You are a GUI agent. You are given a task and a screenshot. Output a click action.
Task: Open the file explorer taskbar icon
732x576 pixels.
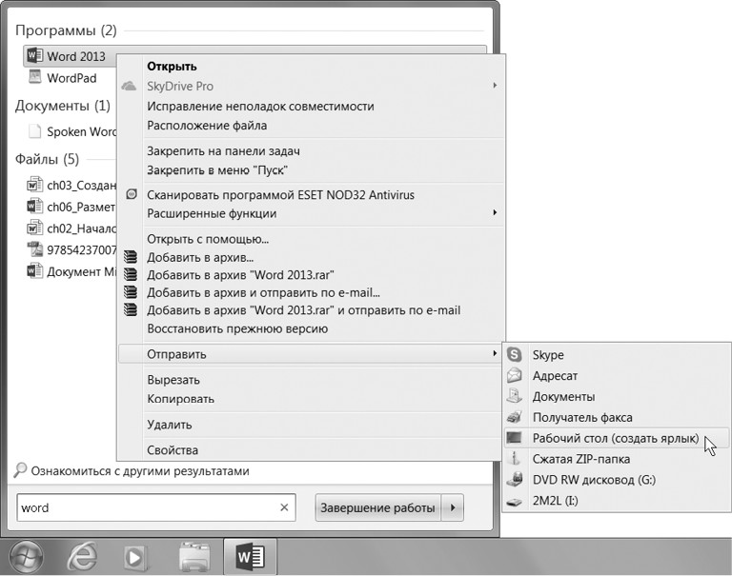click(x=193, y=557)
